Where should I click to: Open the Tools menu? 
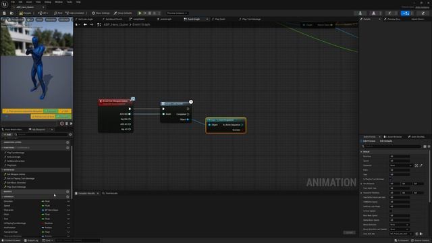69,2
